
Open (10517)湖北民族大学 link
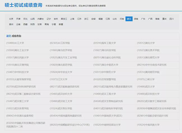click(17, 58)
